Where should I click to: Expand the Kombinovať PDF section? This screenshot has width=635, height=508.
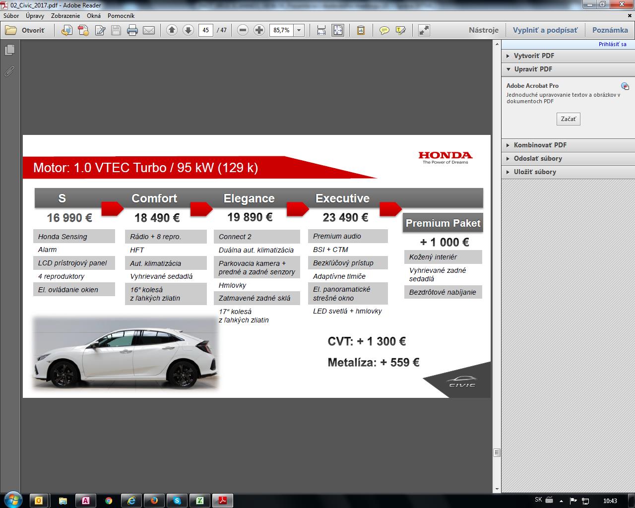tap(540, 145)
